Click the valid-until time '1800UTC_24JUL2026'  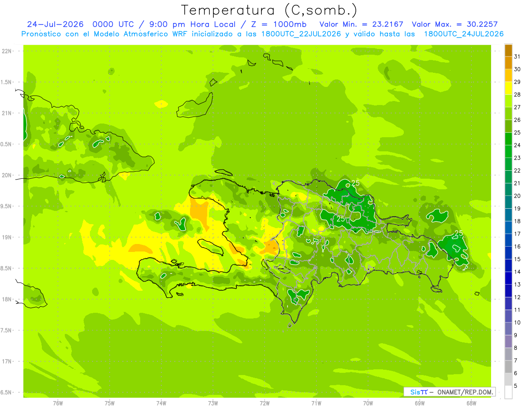464,34
